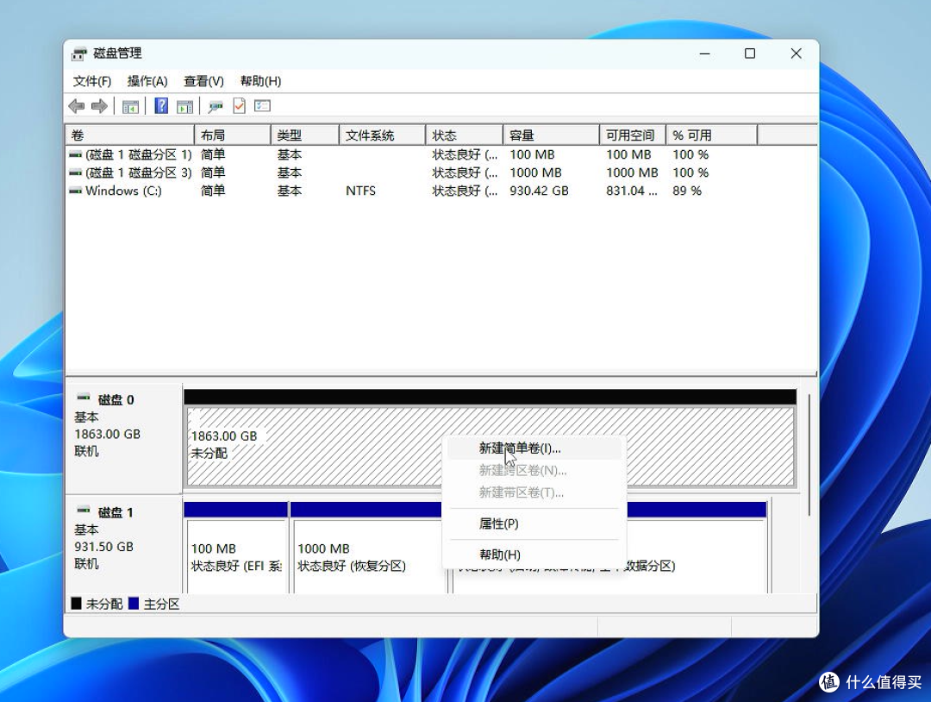
Task: Click the black 未分配 legend swatch
Action: pyautogui.click(x=76, y=604)
